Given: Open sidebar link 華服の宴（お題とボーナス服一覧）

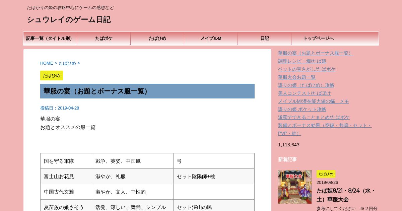Looking at the screenshot, I should pyautogui.click(x=315, y=53).
